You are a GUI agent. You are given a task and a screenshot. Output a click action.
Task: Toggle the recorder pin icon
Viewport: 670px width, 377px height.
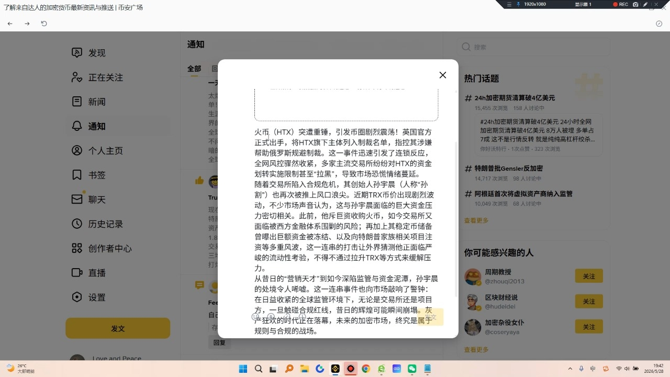518,4
